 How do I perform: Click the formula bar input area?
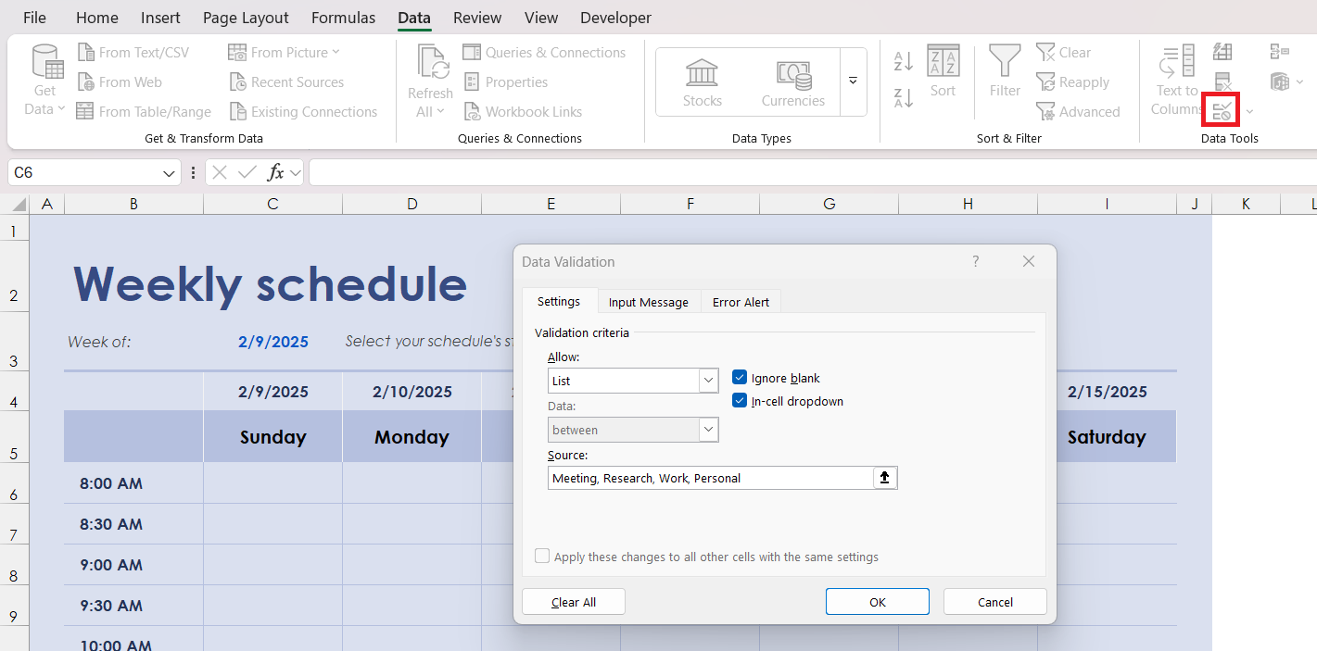[x=812, y=172]
